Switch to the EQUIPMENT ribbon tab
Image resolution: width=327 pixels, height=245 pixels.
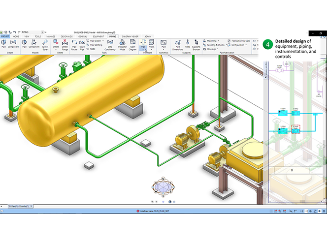pyautogui.click(x=98, y=36)
